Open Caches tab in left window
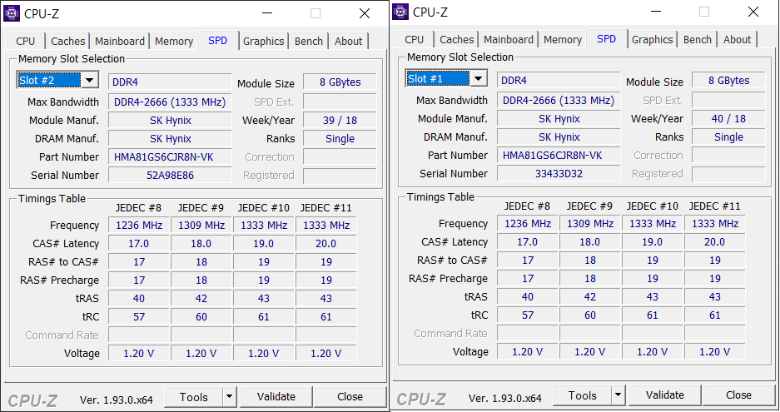Screen dimensions: 780x412 (x=67, y=42)
